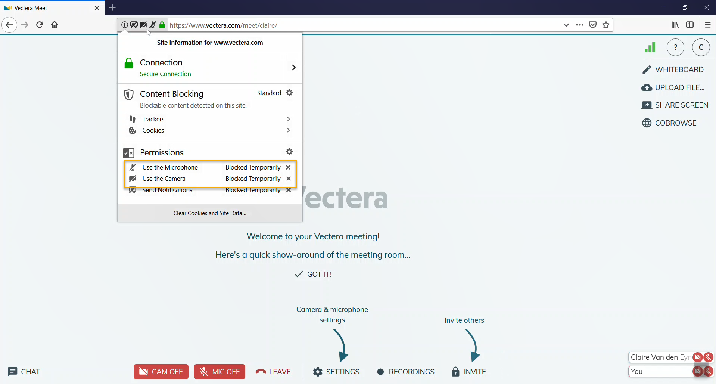Go back to the previous page
716x384 pixels.
pos(9,25)
